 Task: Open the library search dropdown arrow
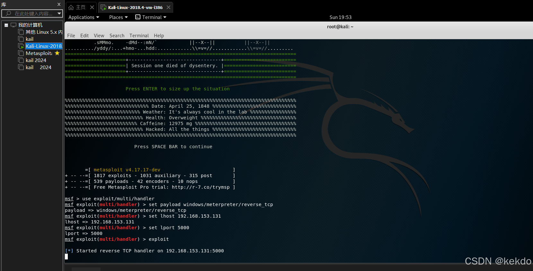coord(59,14)
